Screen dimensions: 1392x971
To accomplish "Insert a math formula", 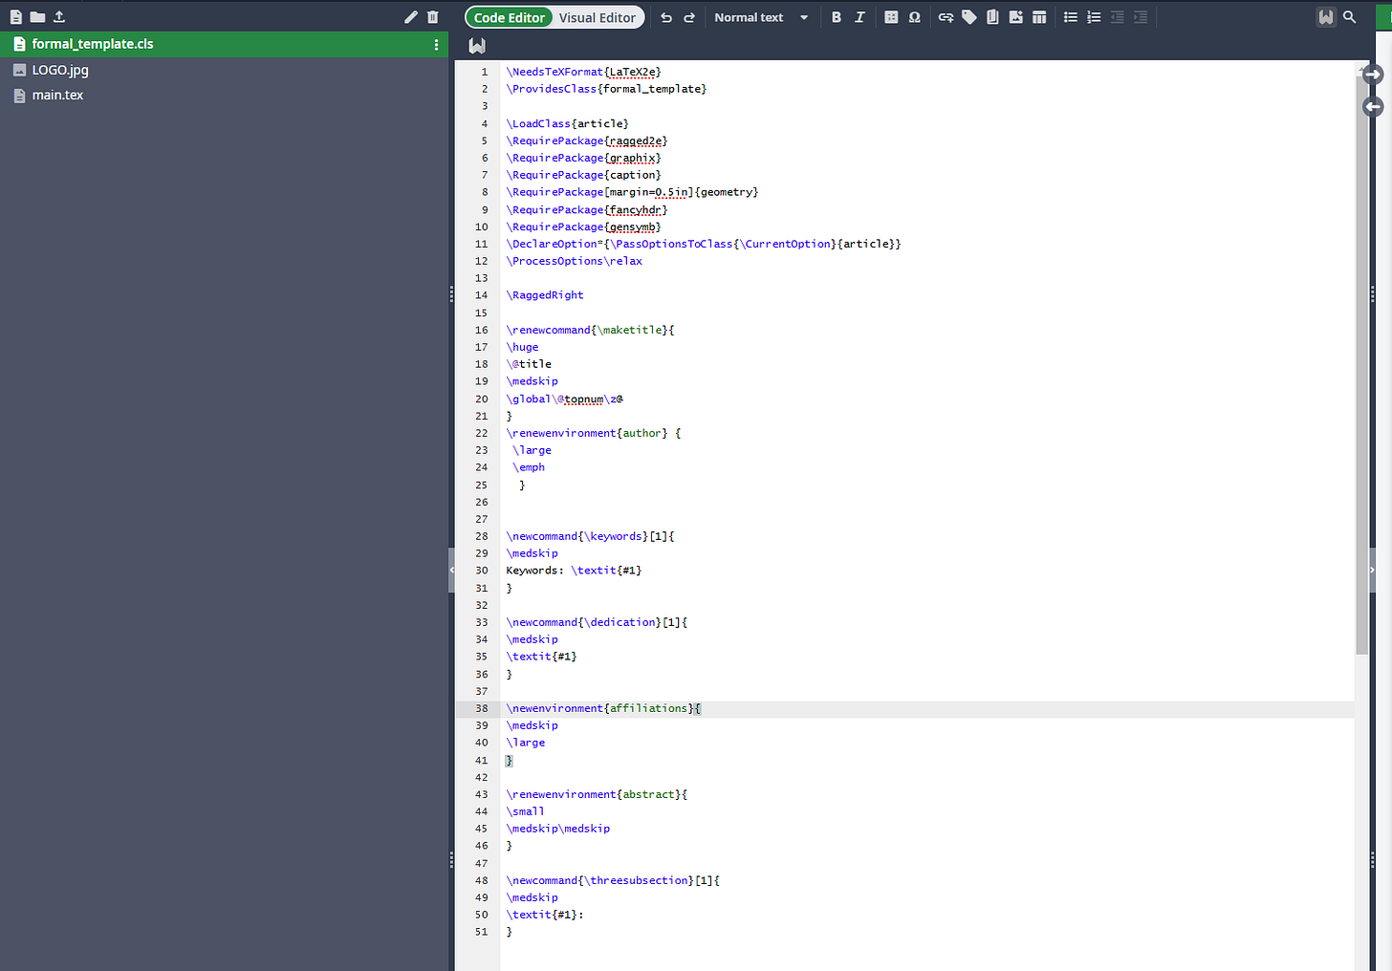I will [x=891, y=17].
